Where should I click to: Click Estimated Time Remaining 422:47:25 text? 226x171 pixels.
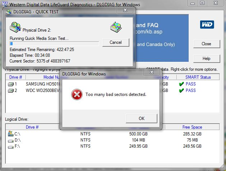[x=42, y=50]
